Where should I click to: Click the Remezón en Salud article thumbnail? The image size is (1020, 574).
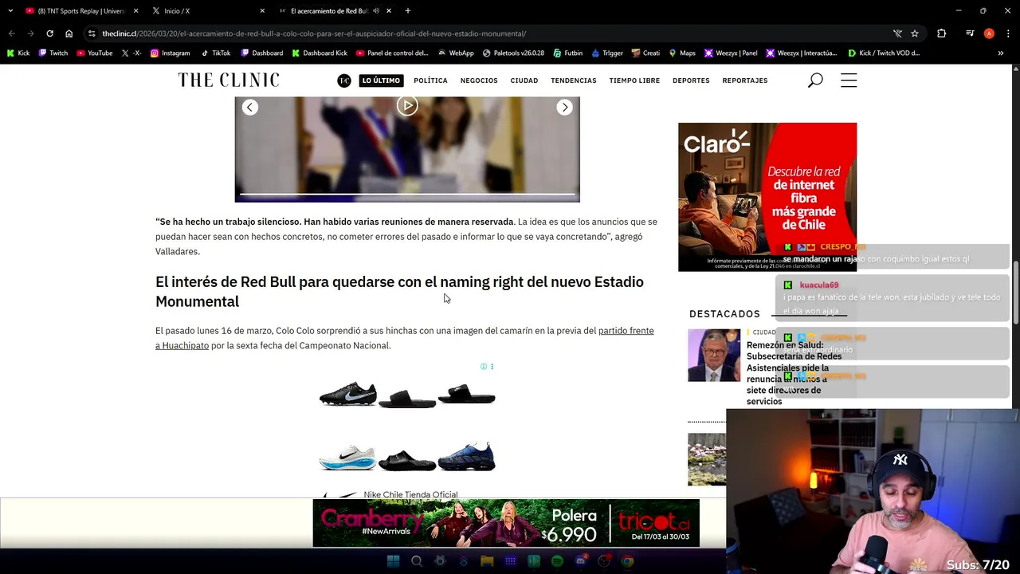(x=714, y=355)
